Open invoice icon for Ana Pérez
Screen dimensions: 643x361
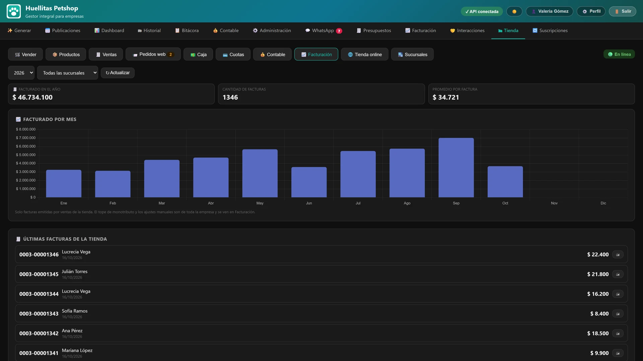(x=618, y=334)
